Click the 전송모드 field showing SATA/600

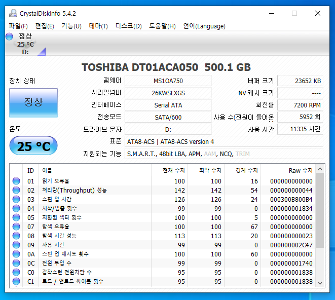point(168,118)
